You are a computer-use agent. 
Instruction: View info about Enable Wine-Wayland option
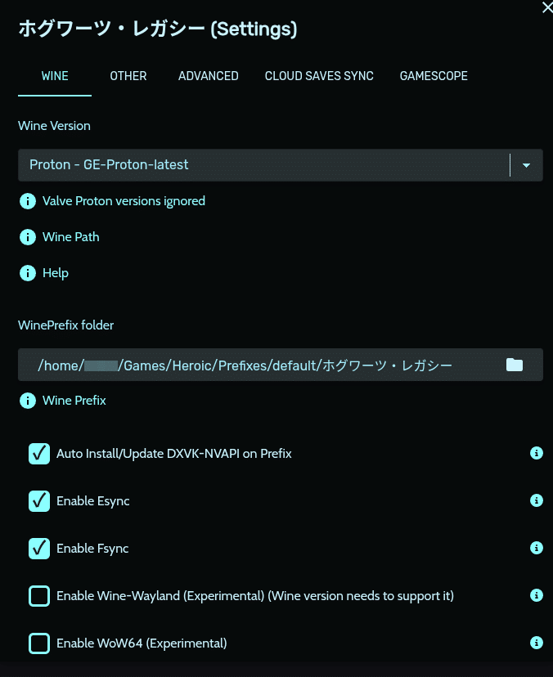pos(537,595)
